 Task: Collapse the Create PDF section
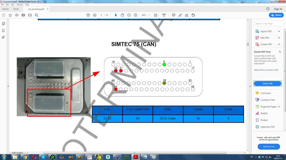point(279,44)
